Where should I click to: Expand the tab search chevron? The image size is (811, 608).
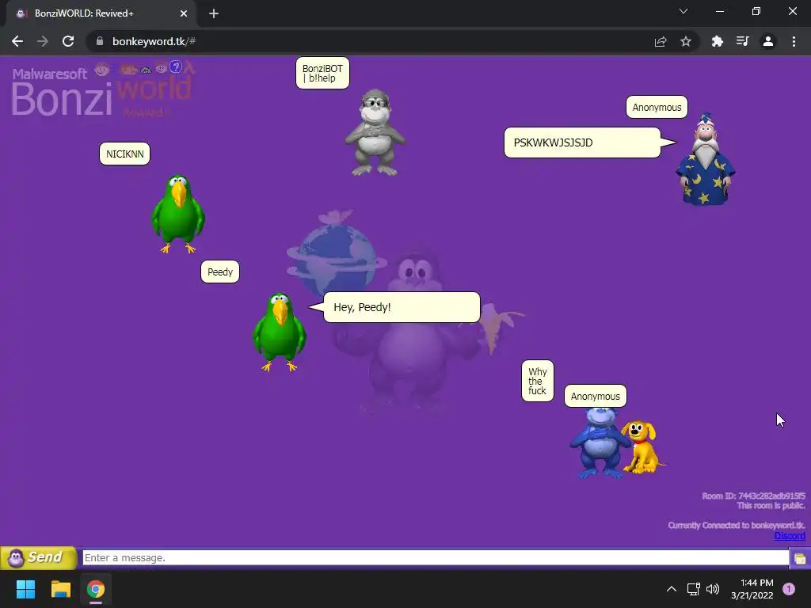tap(683, 11)
